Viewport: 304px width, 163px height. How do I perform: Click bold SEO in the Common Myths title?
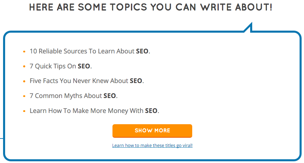click(110, 96)
